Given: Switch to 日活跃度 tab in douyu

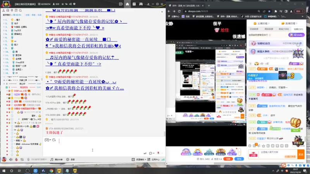Looking at the screenshot, I should (x=254, y=29).
